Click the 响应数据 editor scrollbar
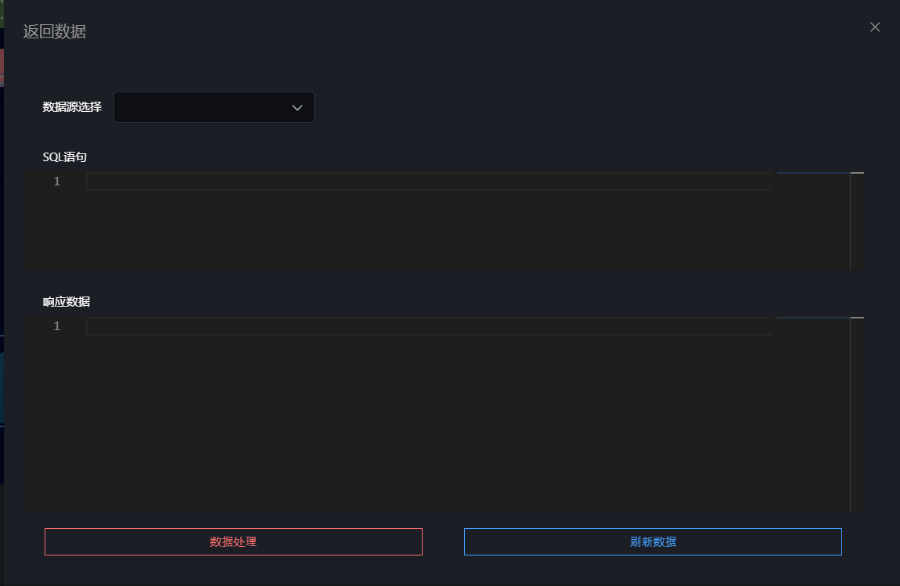The width and height of the screenshot is (900, 586). (857, 414)
